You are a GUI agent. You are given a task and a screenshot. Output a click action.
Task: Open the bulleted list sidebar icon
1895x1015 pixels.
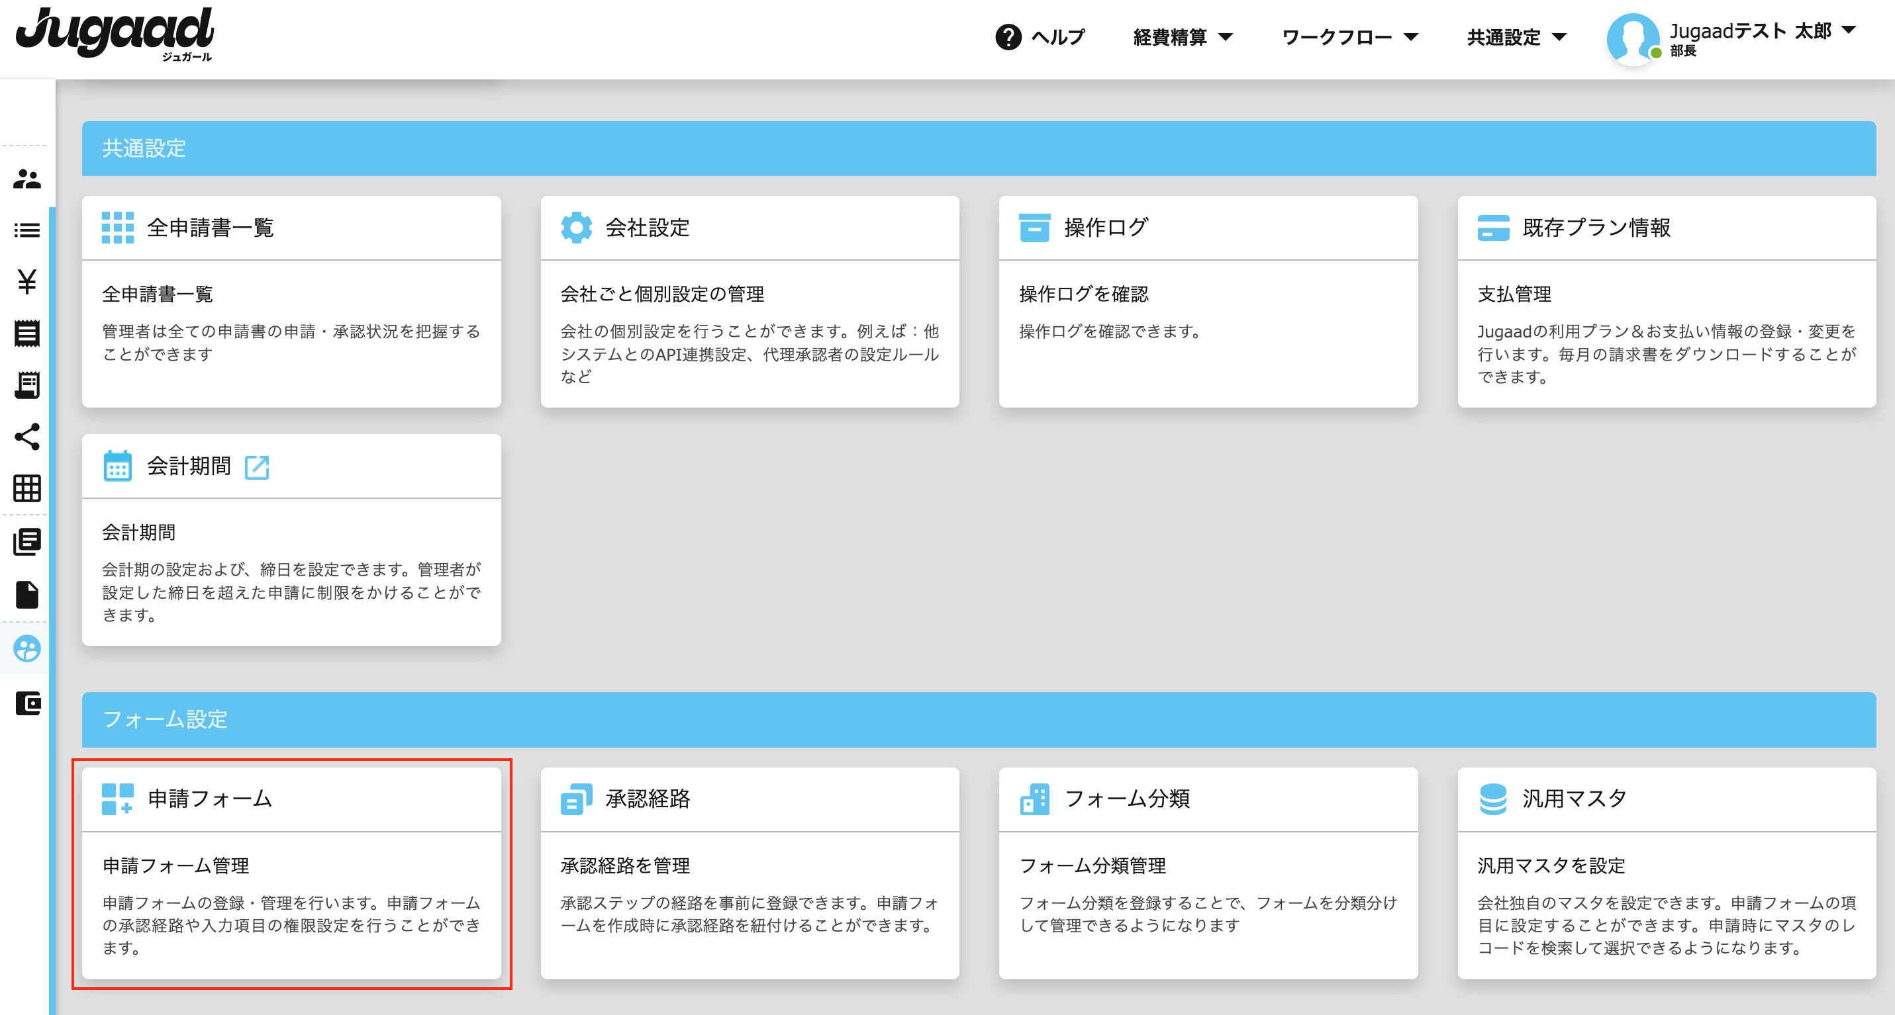point(27,230)
